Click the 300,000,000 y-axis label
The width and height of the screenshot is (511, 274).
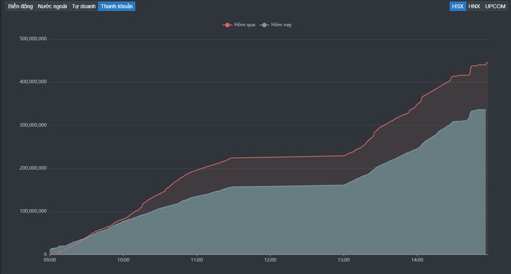(33, 125)
